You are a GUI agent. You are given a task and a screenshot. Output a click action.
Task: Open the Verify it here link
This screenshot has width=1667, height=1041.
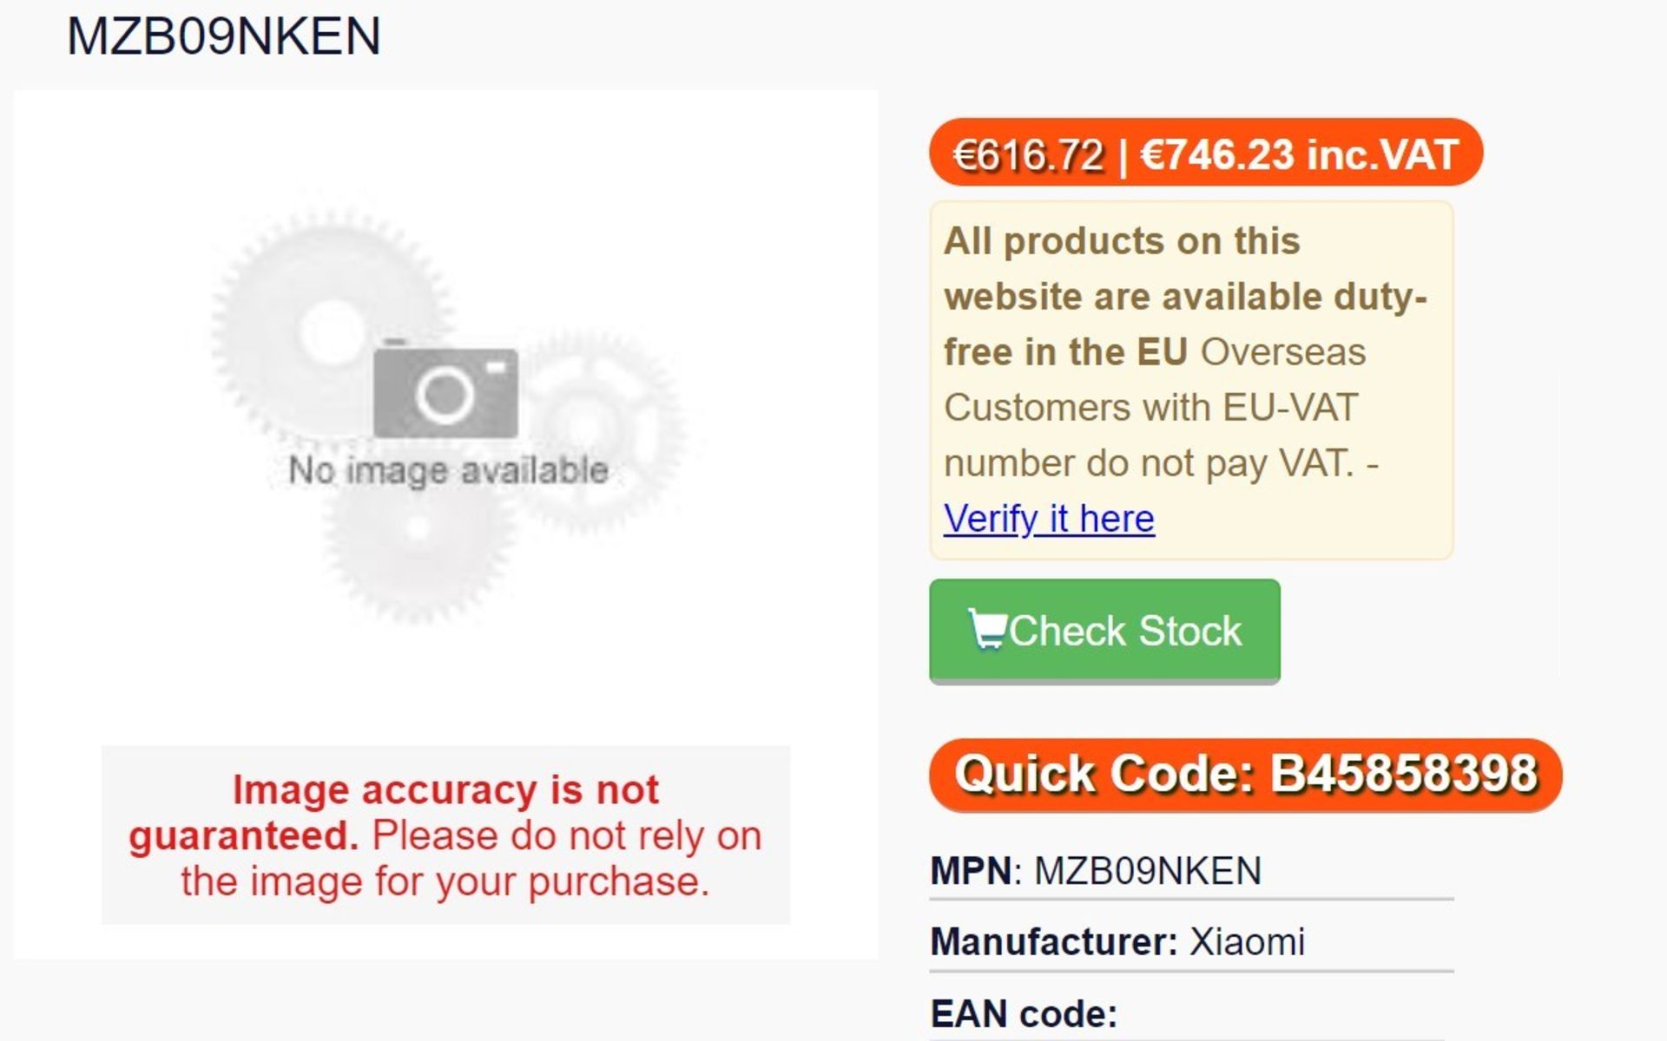tap(1049, 519)
